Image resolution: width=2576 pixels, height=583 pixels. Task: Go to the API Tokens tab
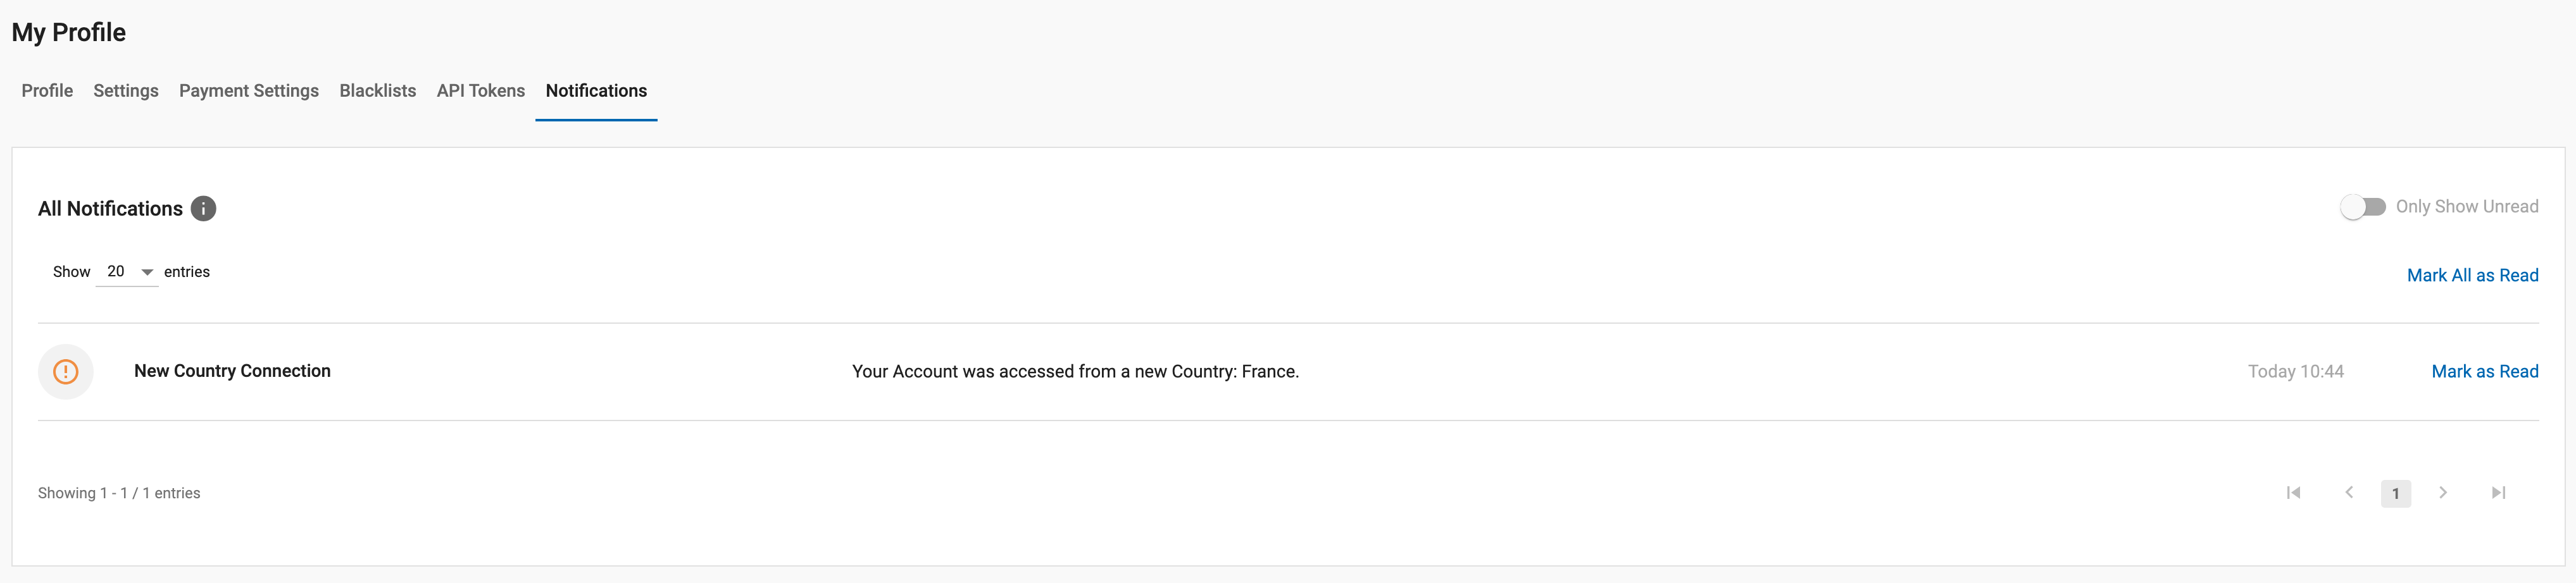click(x=481, y=91)
